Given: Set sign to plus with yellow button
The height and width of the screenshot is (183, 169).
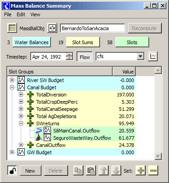Looking at the screenshot, I should [141, 171].
